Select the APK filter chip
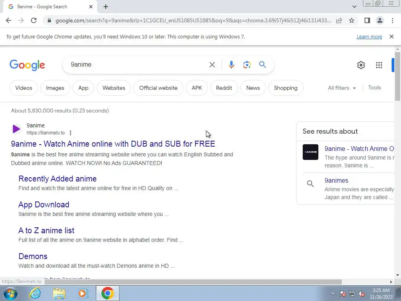Viewport: 401px width, 301px height. [x=197, y=88]
